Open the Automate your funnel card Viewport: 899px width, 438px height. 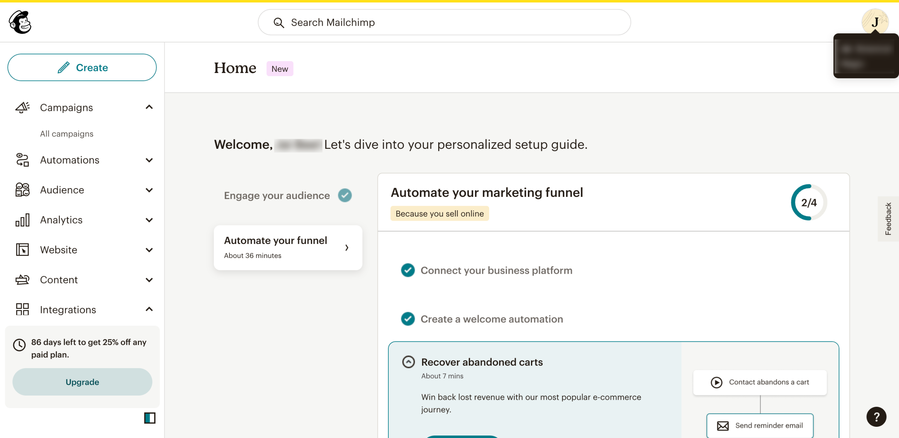pyautogui.click(x=288, y=247)
